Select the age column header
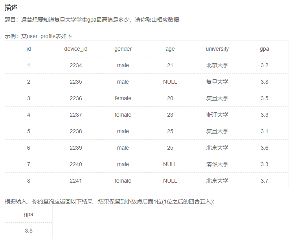 click(x=170, y=49)
